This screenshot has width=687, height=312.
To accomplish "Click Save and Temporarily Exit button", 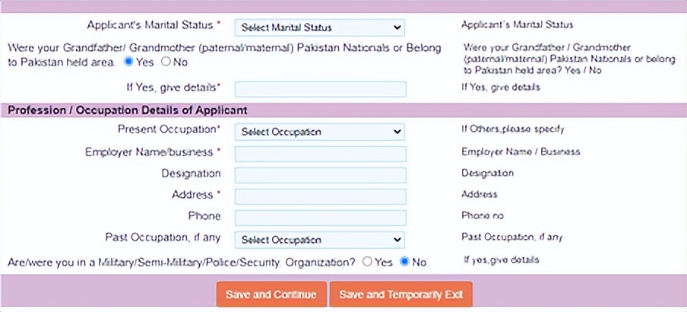I will tap(400, 294).
